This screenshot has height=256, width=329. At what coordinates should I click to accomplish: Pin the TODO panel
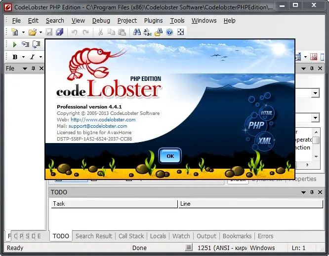tap(312, 192)
